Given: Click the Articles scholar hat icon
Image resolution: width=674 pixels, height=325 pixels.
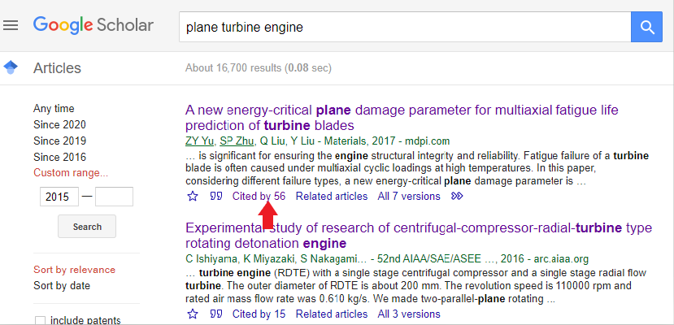Looking at the screenshot, I should (x=11, y=67).
